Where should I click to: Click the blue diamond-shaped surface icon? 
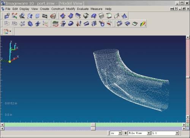click(71, 16)
